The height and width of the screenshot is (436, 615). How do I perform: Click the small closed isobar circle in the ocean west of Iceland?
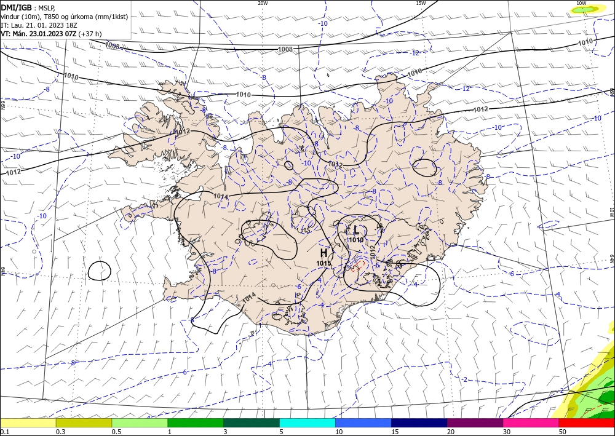pos(100,271)
